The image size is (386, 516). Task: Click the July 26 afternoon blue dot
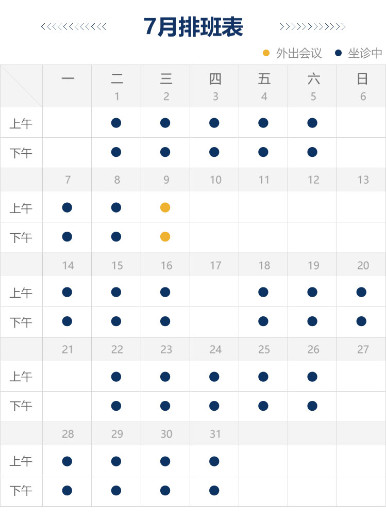312,406
